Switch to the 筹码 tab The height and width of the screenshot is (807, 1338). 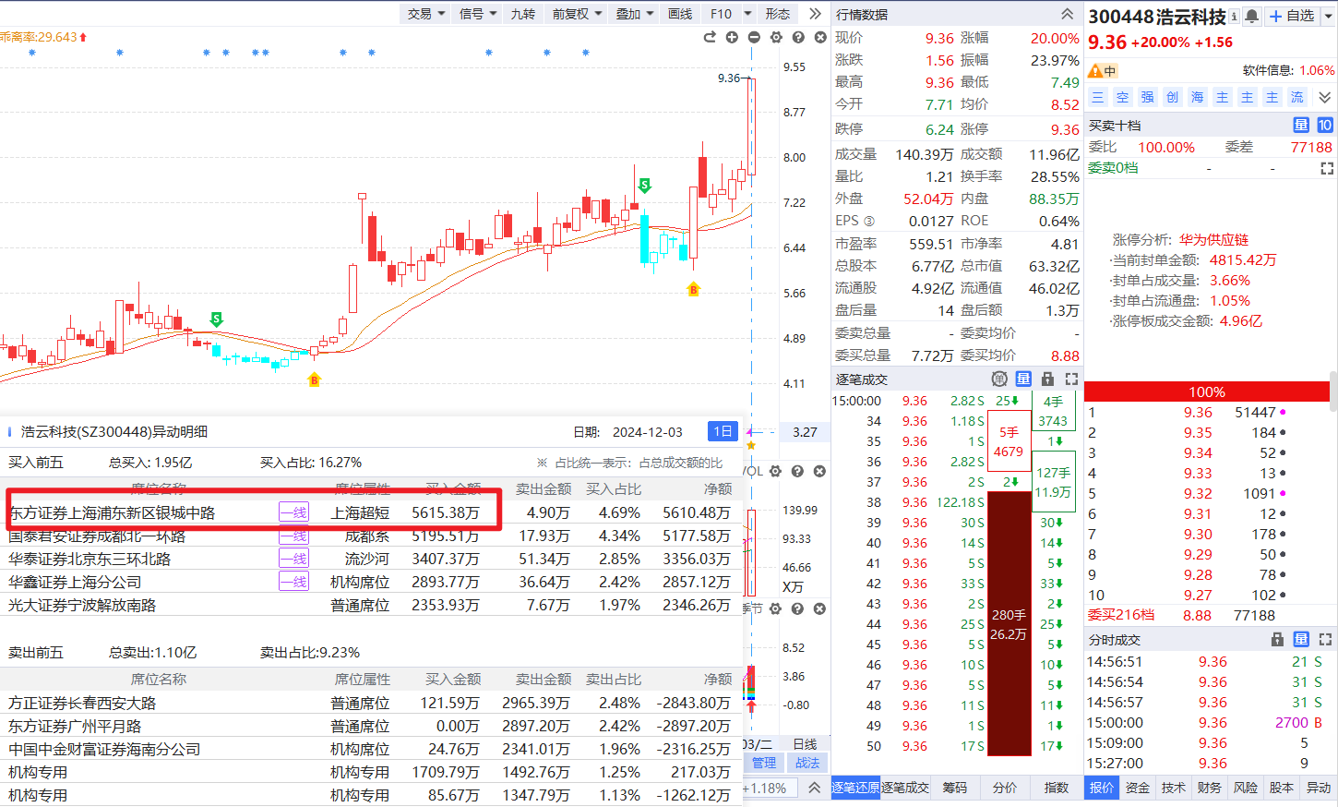[x=955, y=788]
